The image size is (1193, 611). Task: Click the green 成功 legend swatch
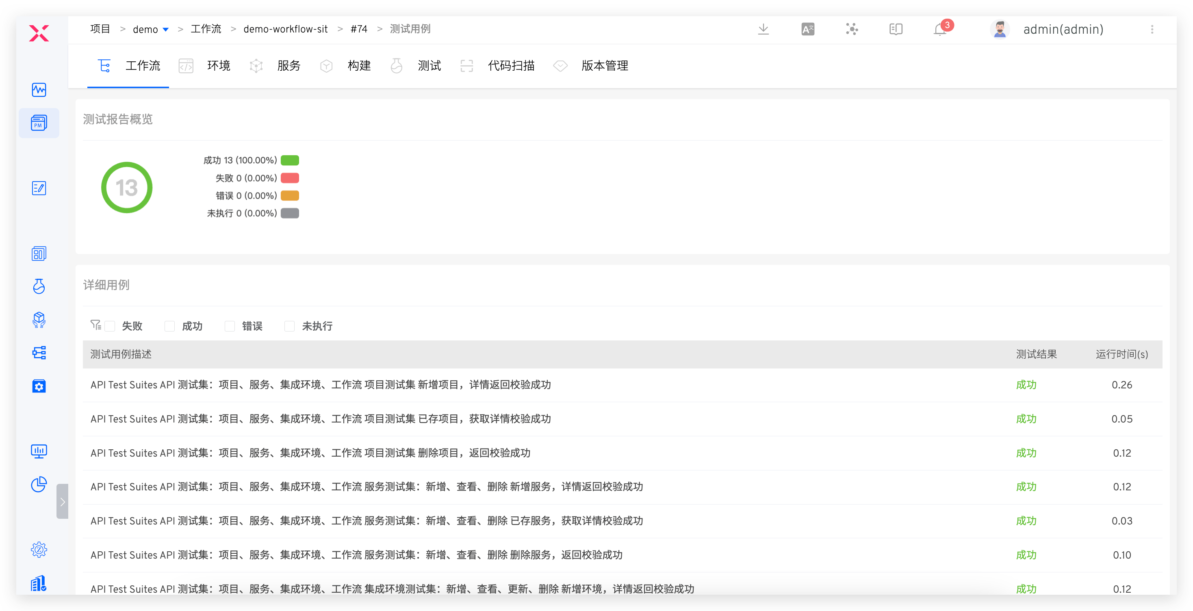(x=290, y=160)
